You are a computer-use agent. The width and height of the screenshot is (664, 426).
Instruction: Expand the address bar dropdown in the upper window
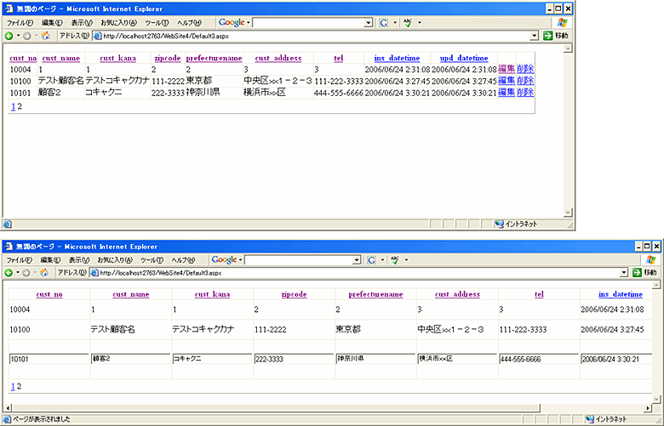535,37
